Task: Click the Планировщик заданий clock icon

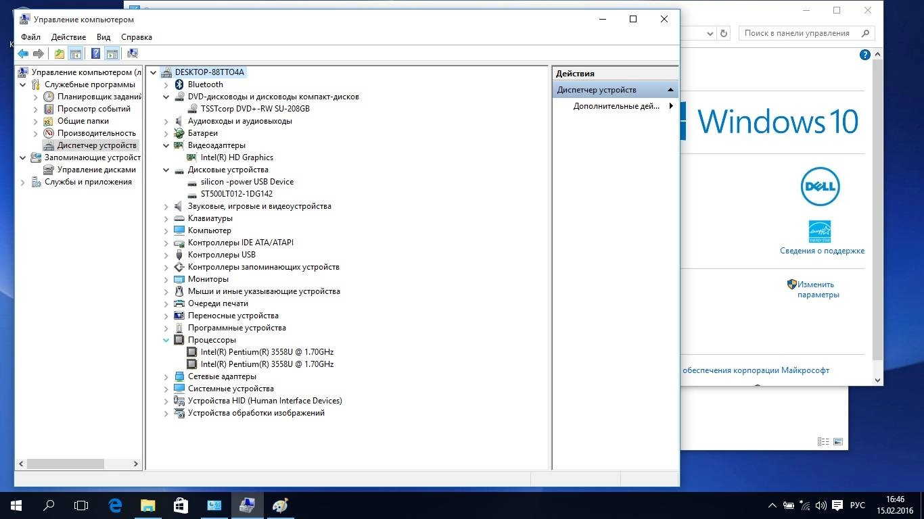Action: [x=49, y=97]
